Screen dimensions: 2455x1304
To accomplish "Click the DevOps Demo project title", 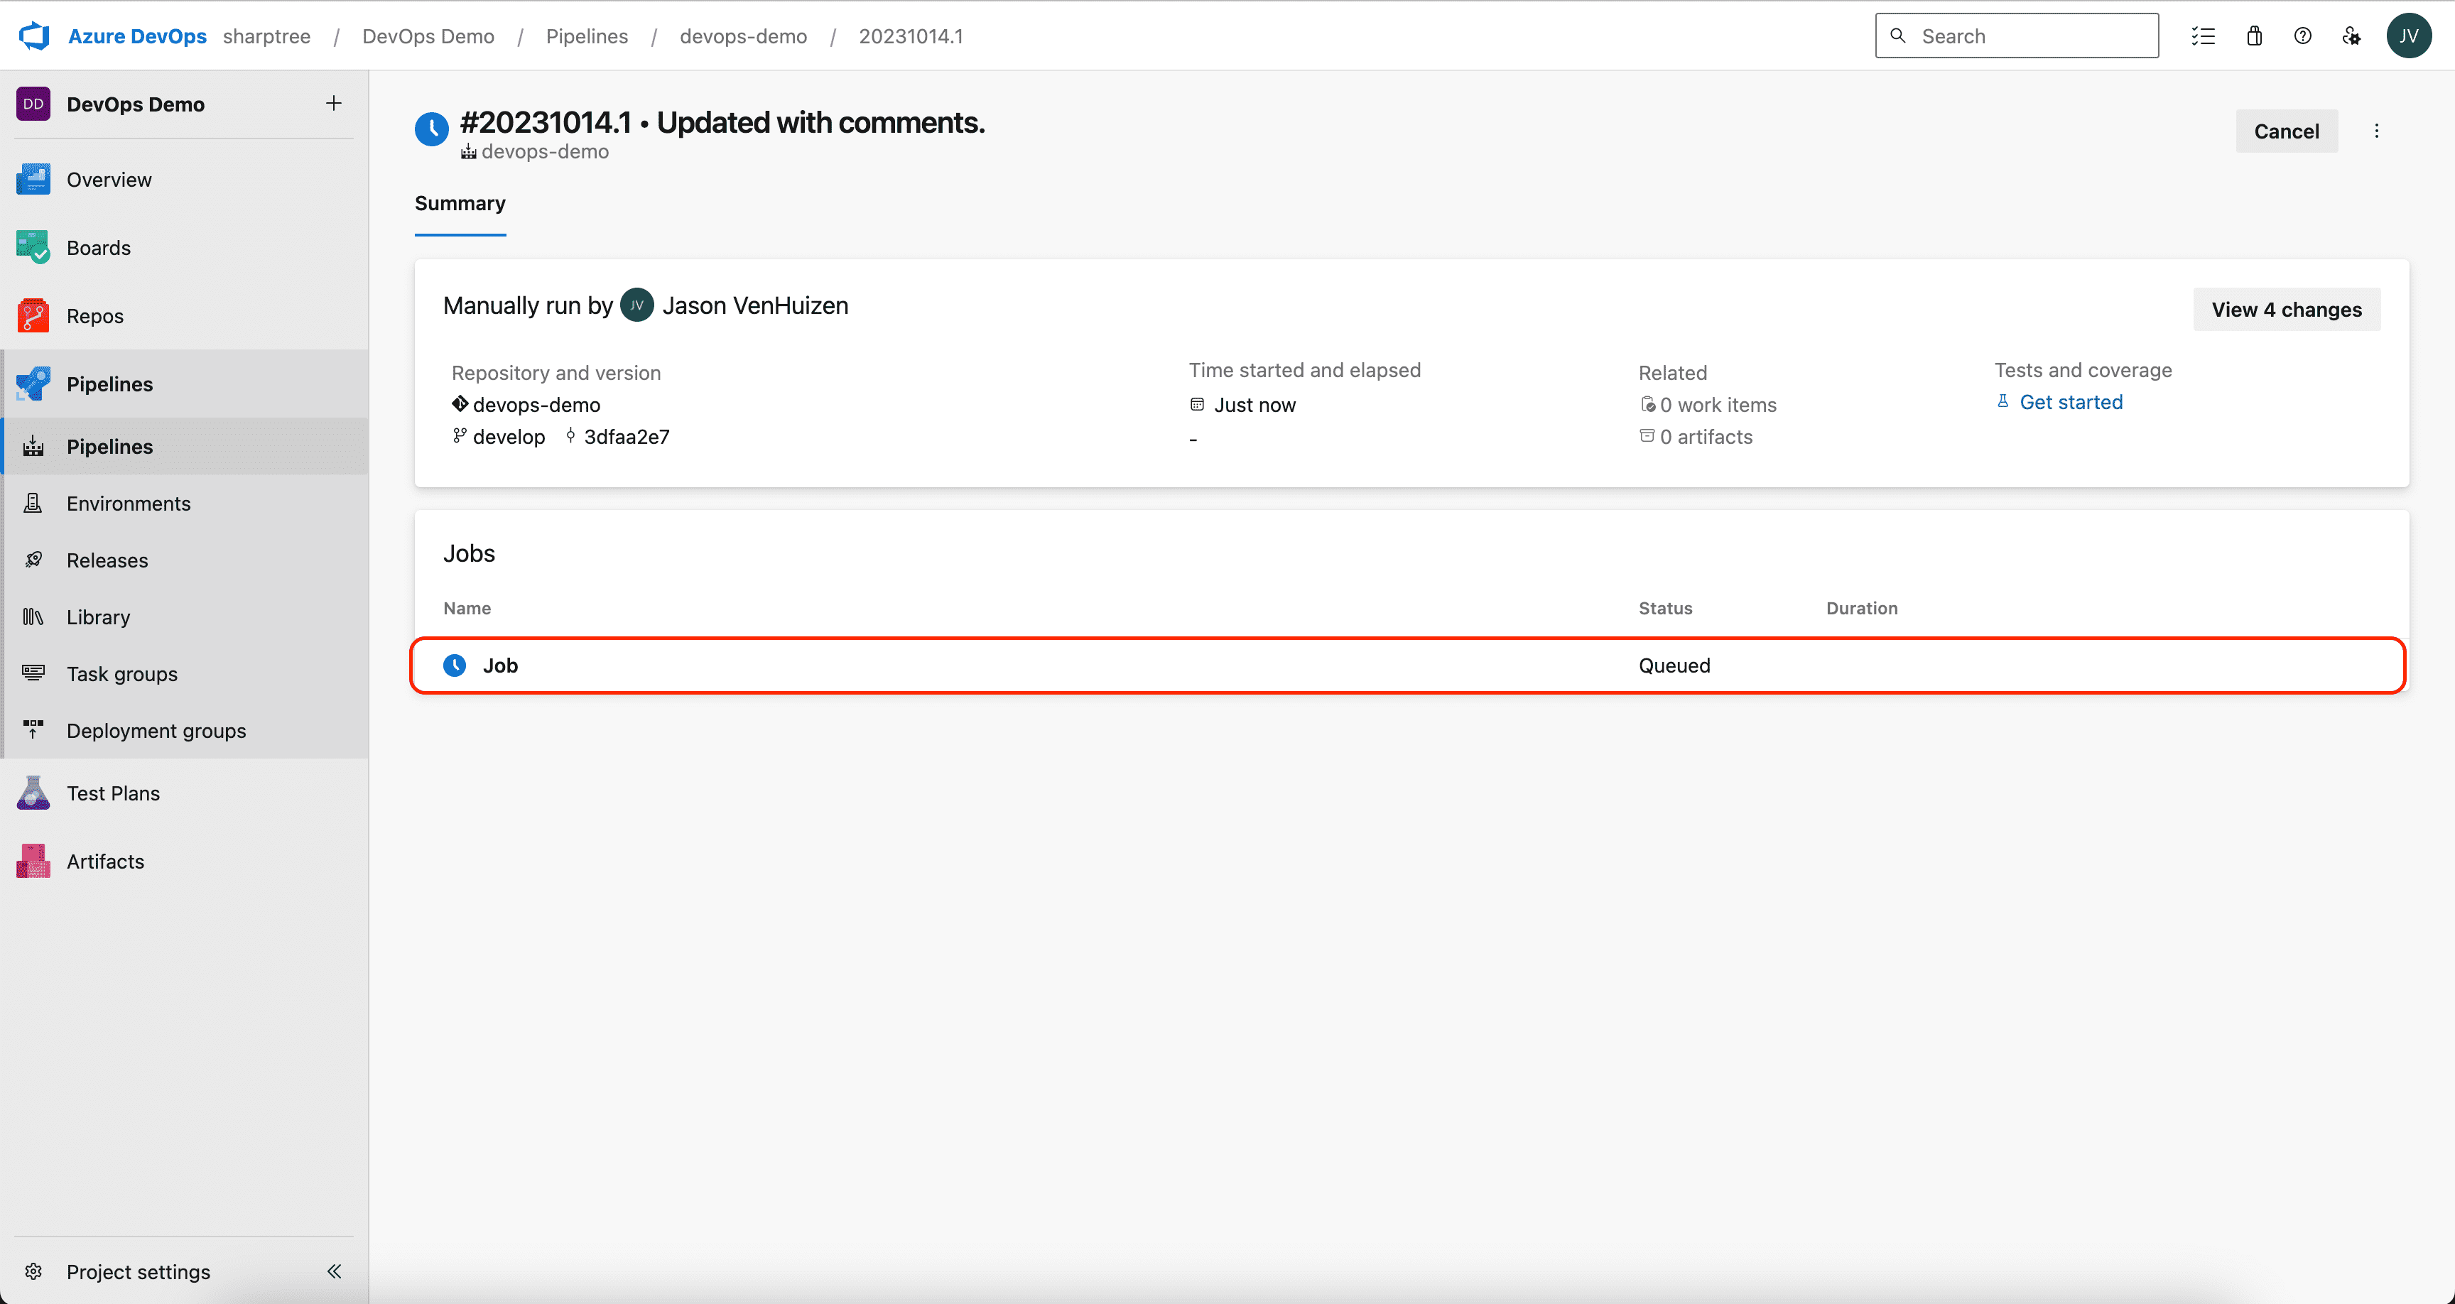I will pyautogui.click(x=136, y=104).
